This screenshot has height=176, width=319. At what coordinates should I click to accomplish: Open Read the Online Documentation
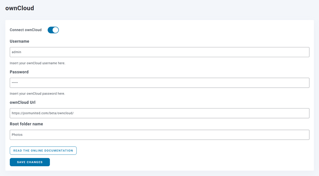pos(43,151)
